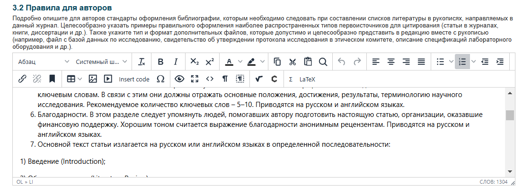Toggle italic formatting
The image size is (523, 187).
(x=176, y=62)
